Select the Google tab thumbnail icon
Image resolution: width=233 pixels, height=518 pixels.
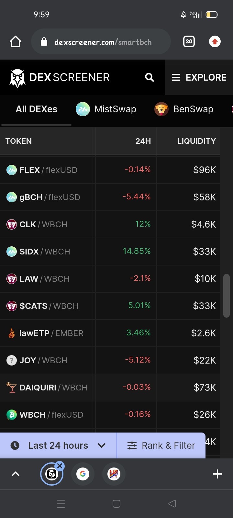(x=83, y=474)
